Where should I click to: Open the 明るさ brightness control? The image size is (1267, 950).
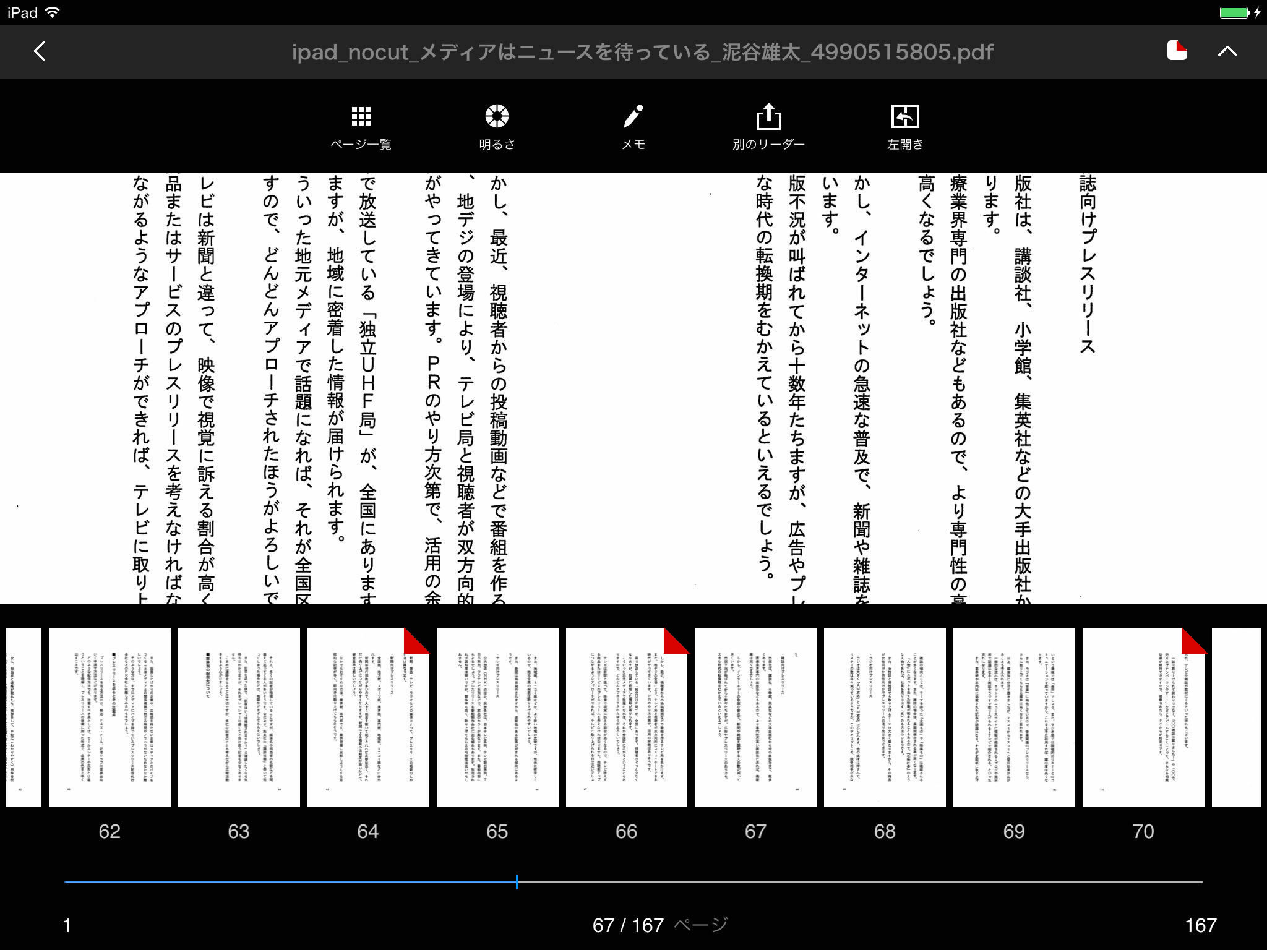click(497, 128)
